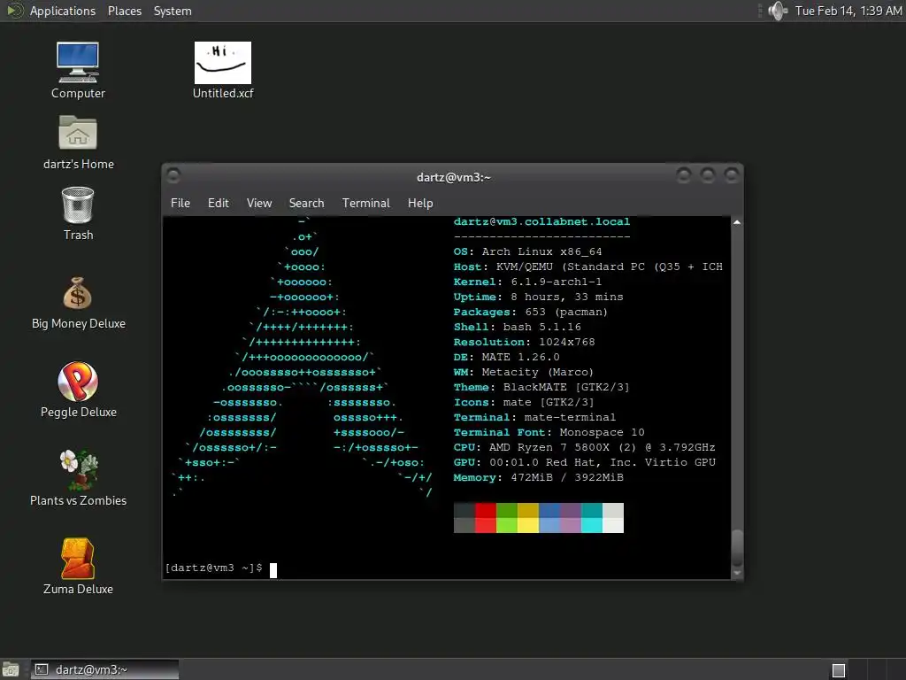Open the terminal File menu
Image resolution: width=906 pixels, height=680 pixels.
click(180, 203)
